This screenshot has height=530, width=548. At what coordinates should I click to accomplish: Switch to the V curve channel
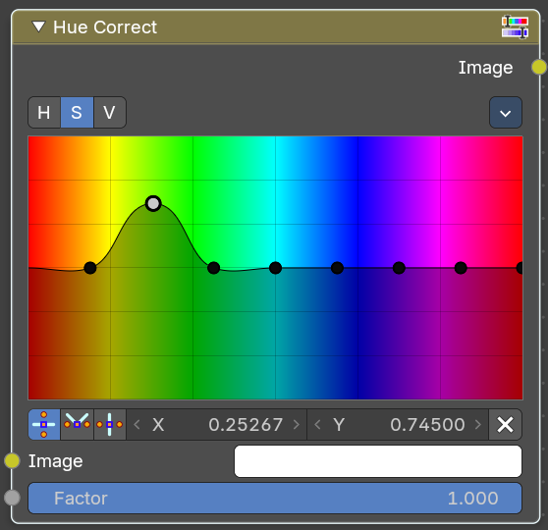pyautogui.click(x=110, y=113)
